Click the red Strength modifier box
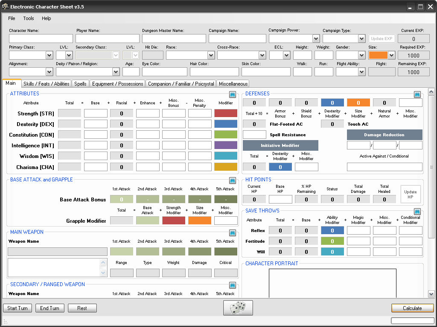 click(x=226, y=113)
